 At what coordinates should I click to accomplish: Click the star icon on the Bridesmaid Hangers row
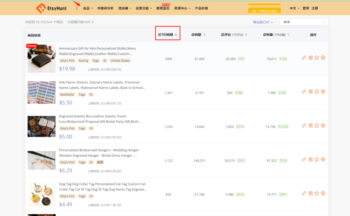tap(317, 159)
